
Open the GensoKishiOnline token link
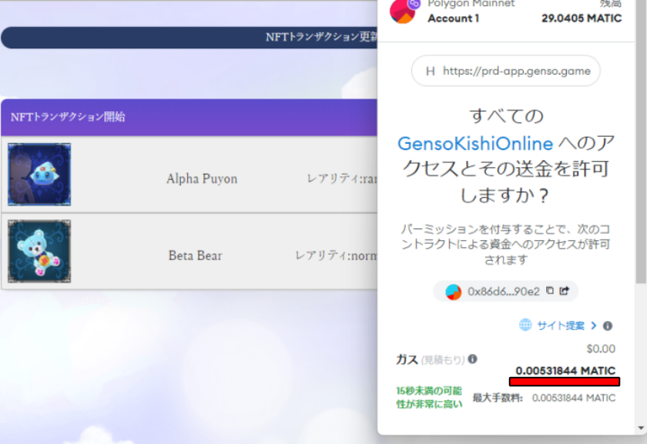point(475,144)
